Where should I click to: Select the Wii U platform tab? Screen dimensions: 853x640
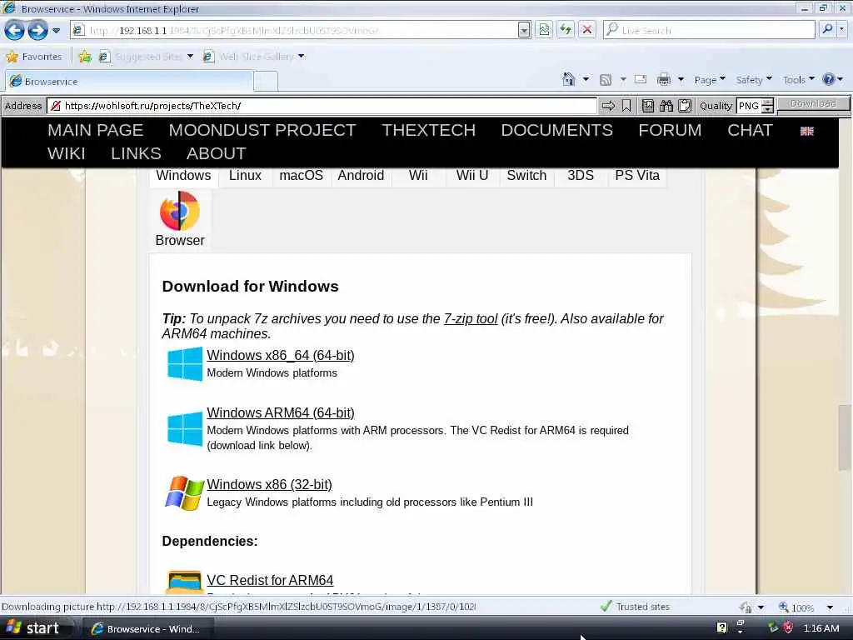click(472, 176)
